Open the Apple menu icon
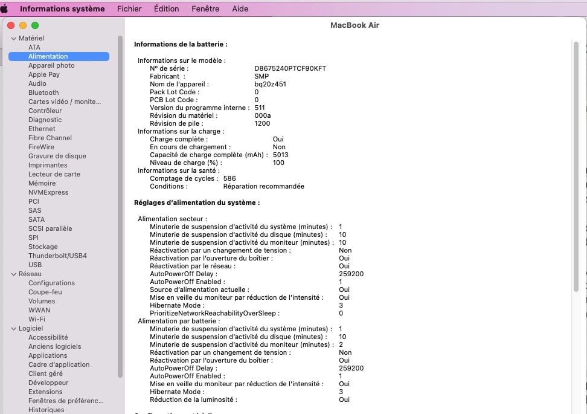Viewport: 587px width, 414px height. [4, 8]
